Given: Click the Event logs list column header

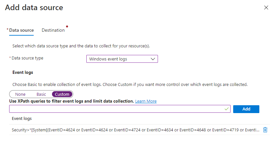Looking at the screenshot, I should click(x=22, y=118).
